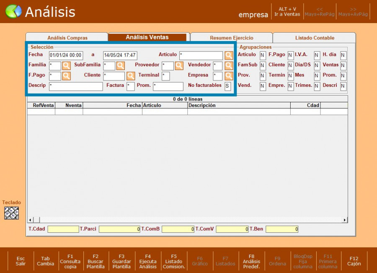Image resolution: width=377 pixels, height=273 pixels.
Task: Open the Proveedor search magnifier
Action: coord(179,65)
